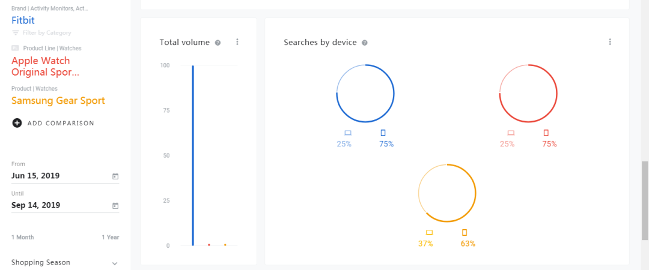Expand the Shopping Season chevron
The image size is (649, 270).
115,263
